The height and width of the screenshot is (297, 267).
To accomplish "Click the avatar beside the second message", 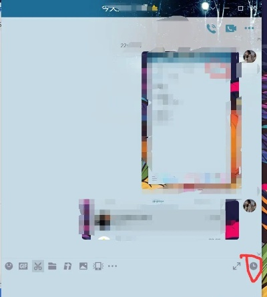I will (x=250, y=206).
